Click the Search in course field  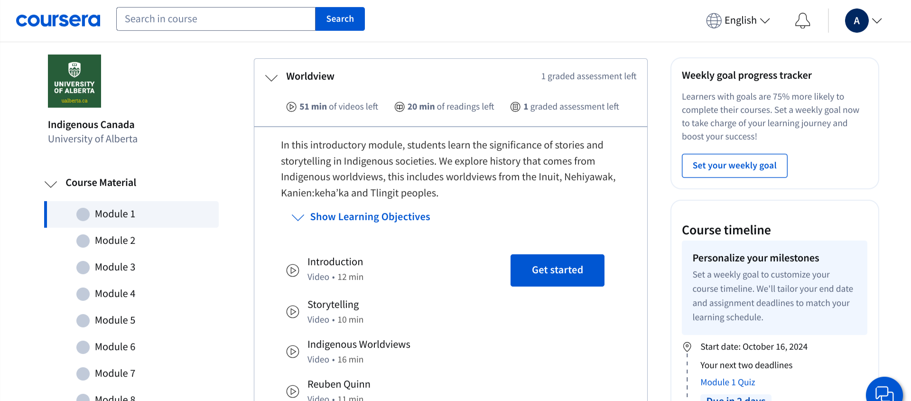point(216,19)
